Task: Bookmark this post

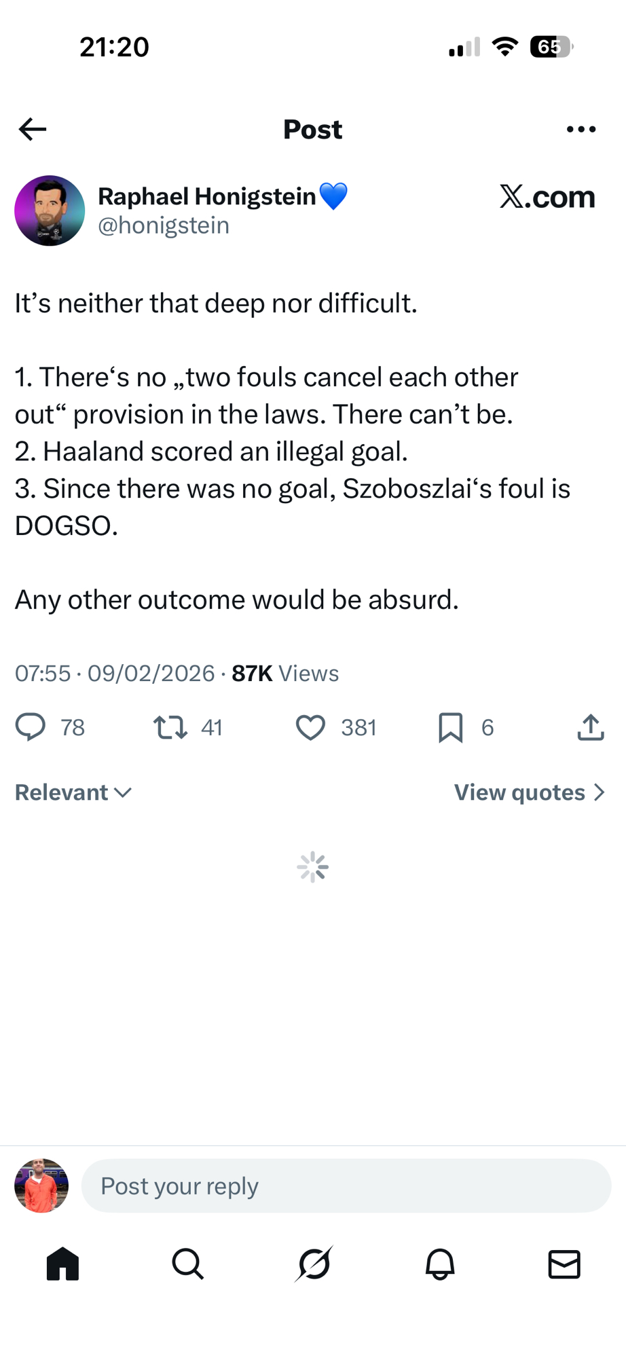Action: (x=451, y=727)
